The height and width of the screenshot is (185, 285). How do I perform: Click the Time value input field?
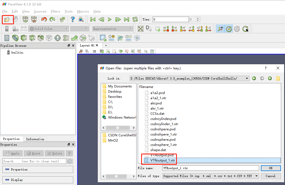pos(171,19)
